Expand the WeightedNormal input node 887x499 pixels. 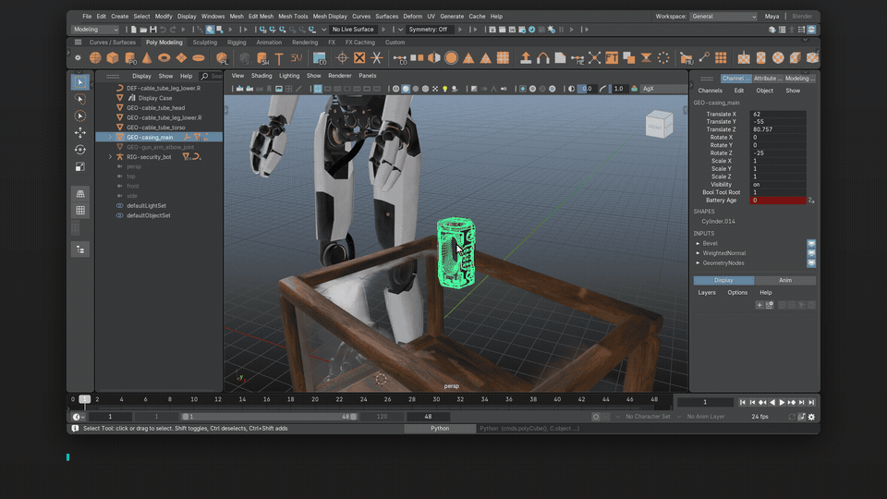click(x=698, y=253)
